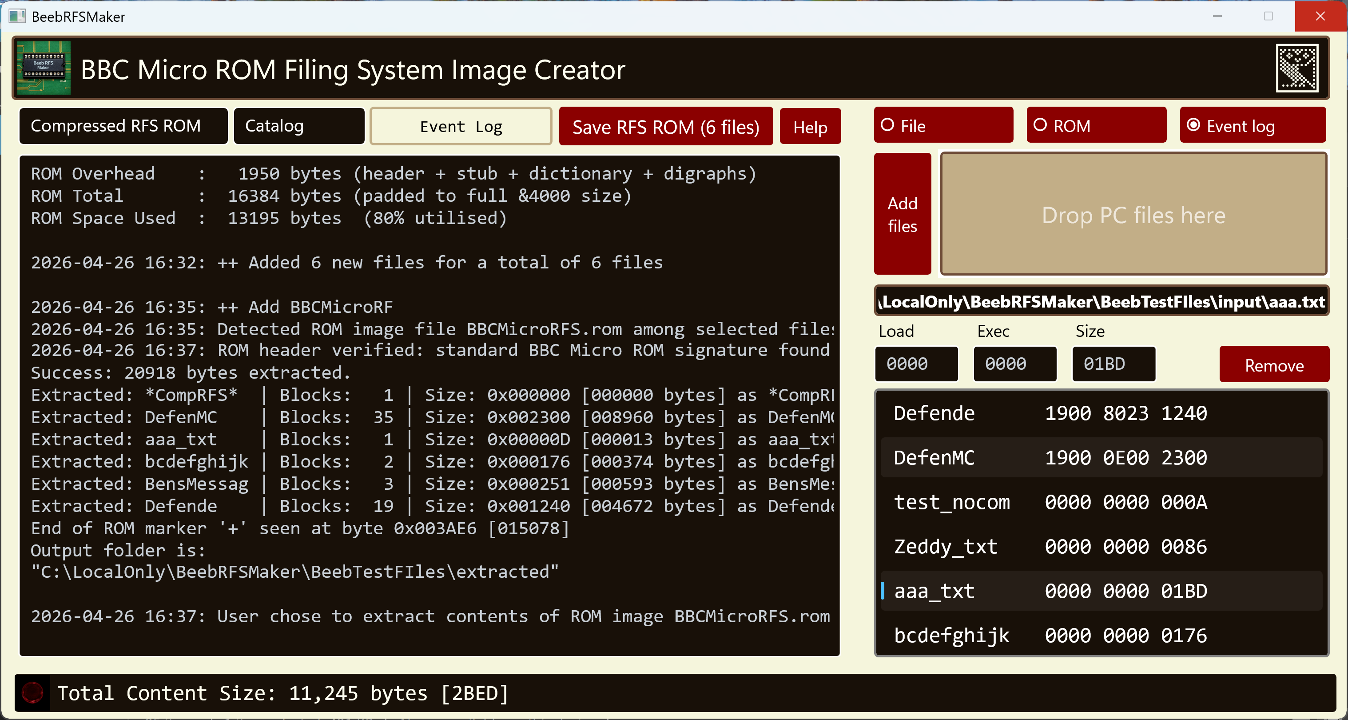Select the aaa_txt file row
This screenshot has height=720, width=1348.
tap(1101, 591)
